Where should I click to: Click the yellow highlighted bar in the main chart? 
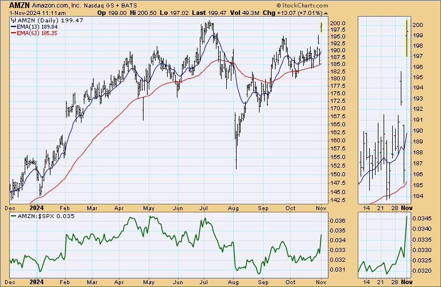click(321, 27)
